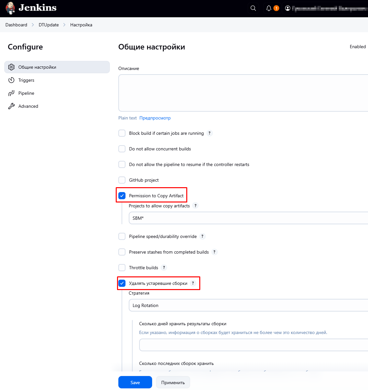The width and height of the screenshot is (368, 390).
Task: Open search with magnifier icon
Action: 253,8
